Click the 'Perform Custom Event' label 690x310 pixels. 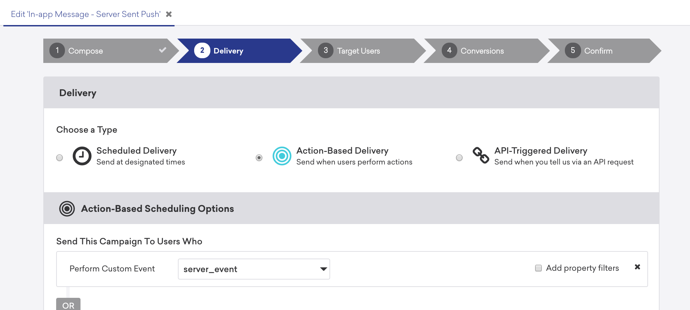[x=112, y=269]
